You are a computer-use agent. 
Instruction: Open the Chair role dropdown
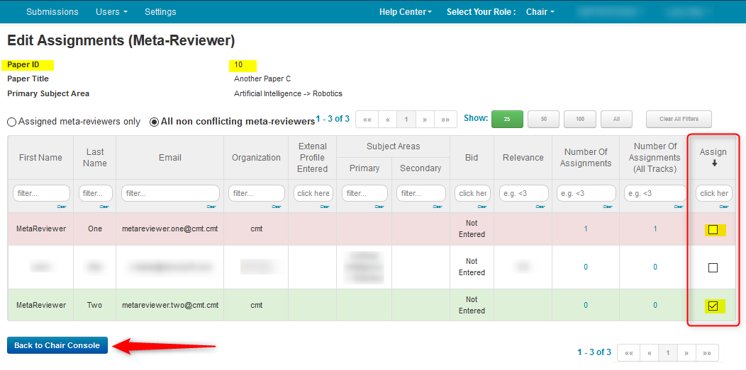point(540,12)
